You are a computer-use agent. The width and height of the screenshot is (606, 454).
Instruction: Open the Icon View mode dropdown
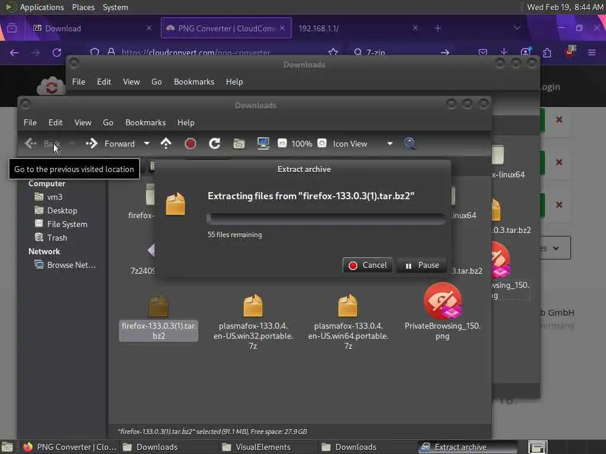point(363,144)
